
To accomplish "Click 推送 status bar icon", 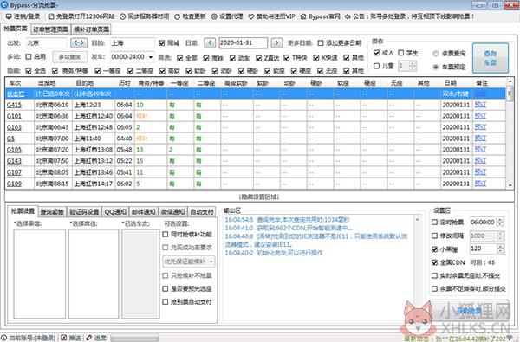I will click(63, 338).
